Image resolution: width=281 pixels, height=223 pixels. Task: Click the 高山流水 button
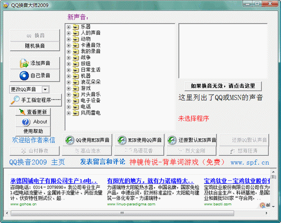coord(87,151)
